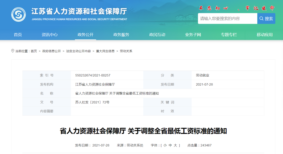Open the 资讯中心 navigation tab
The height and width of the screenshot is (154, 283).
pos(50,35)
